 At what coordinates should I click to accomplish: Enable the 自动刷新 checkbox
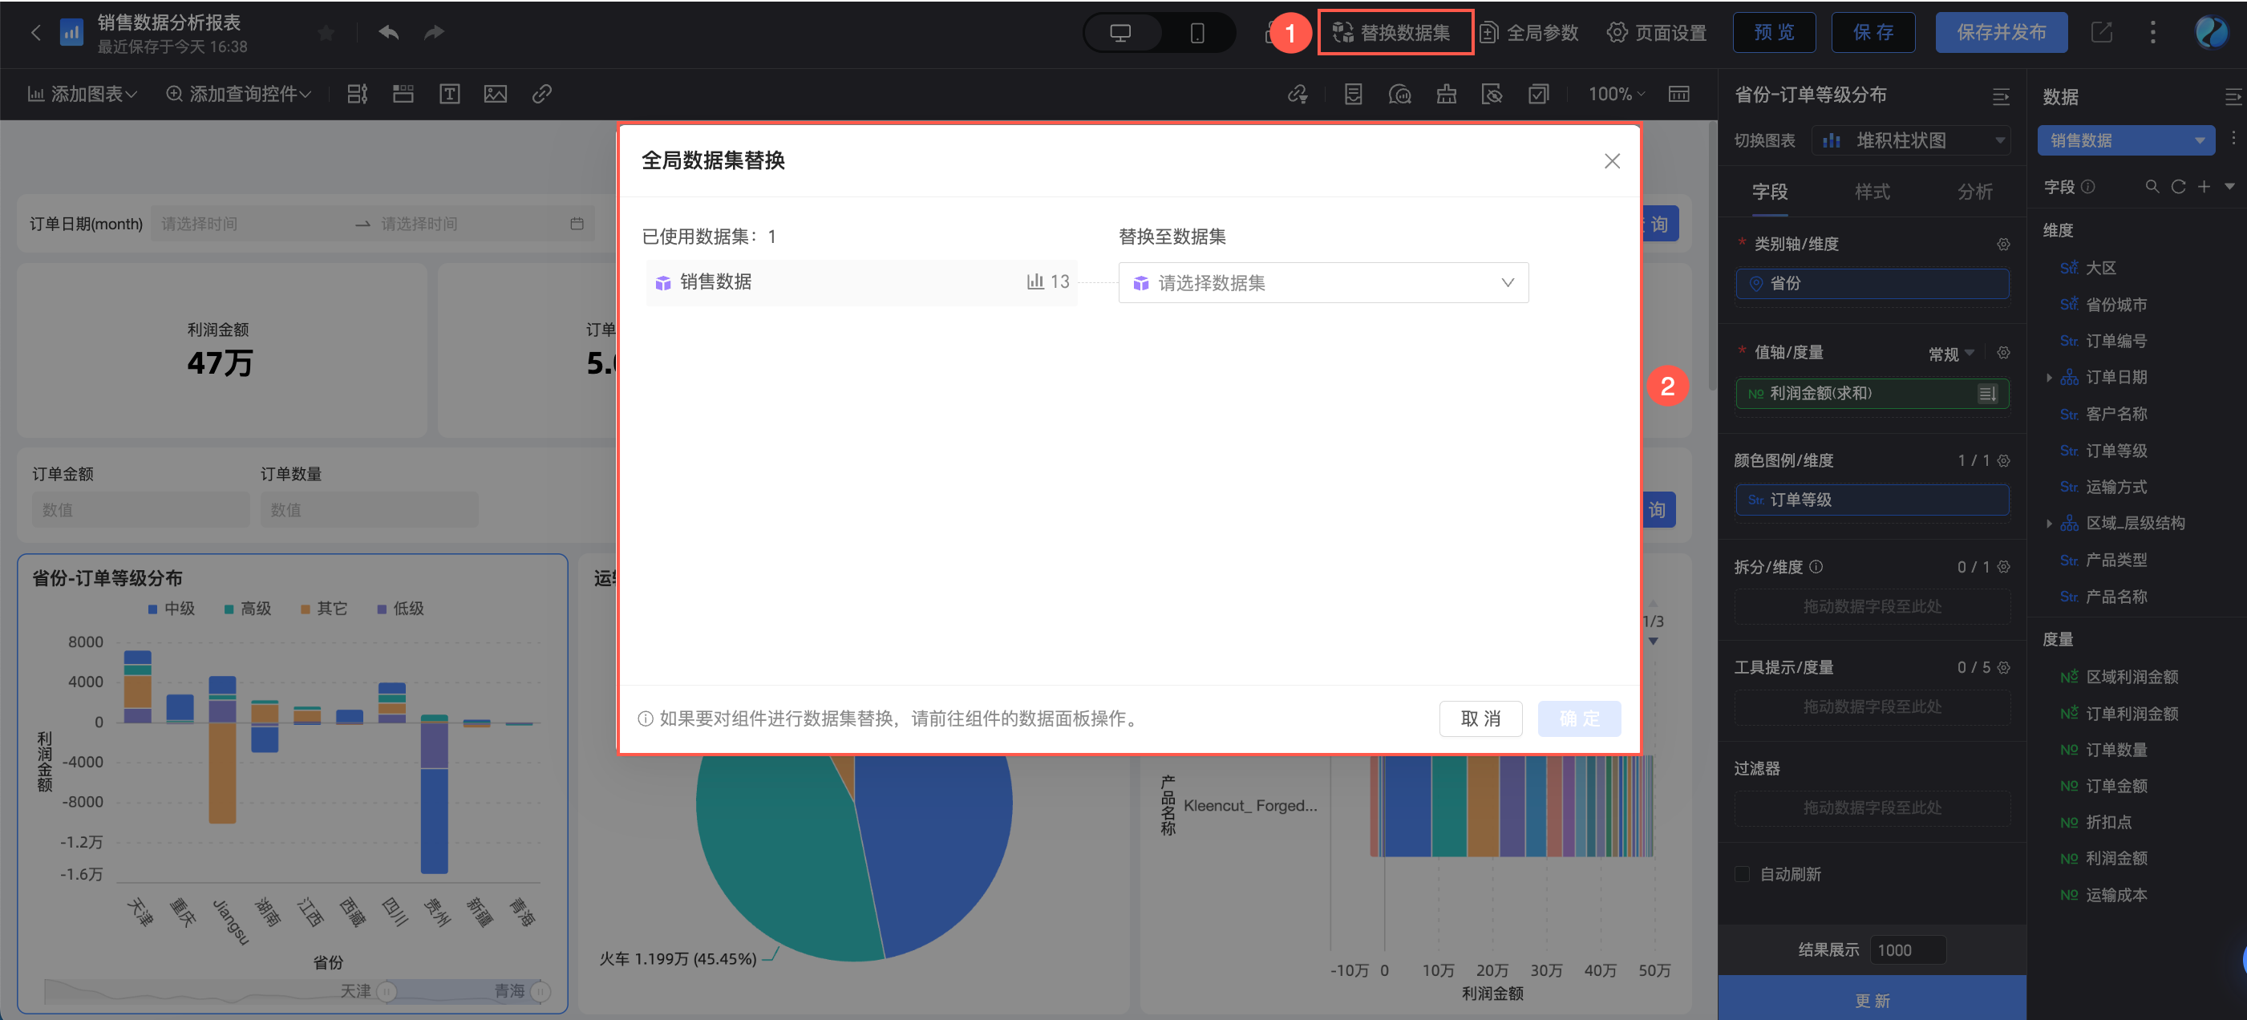pyautogui.click(x=1742, y=873)
